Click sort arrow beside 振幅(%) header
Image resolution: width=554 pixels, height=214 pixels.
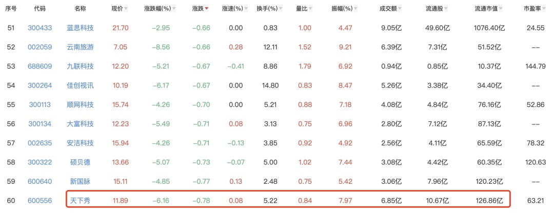coord(357,9)
